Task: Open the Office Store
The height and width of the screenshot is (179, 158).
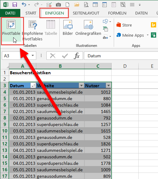Action: 124,25
